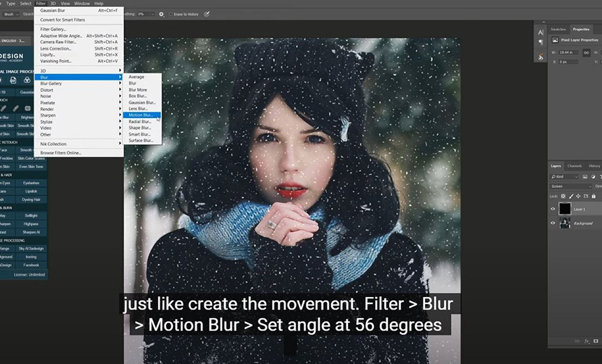Click the Layer 1 black thumbnail
The width and height of the screenshot is (602, 364).
point(564,209)
